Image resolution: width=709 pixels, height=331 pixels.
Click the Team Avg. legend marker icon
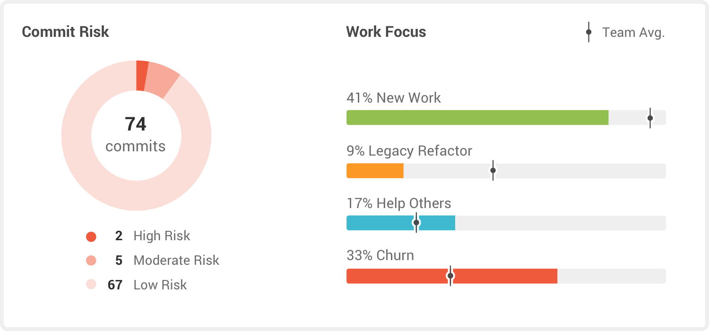coord(588,32)
